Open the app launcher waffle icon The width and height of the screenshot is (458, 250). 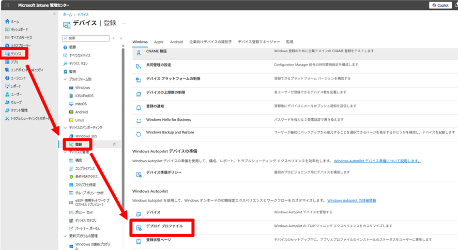click(x=7, y=5)
